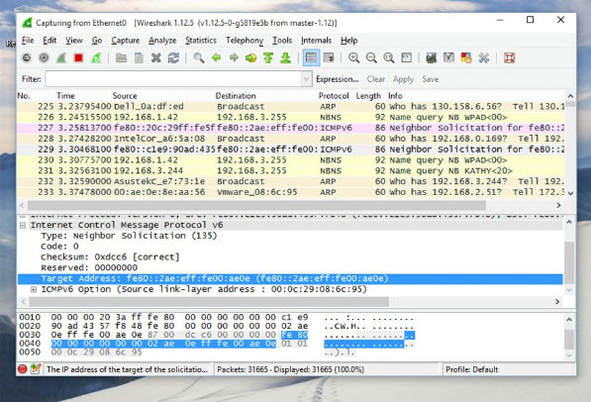
Task: Click the Profile: Default status entry
Action: tap(471, 369)
